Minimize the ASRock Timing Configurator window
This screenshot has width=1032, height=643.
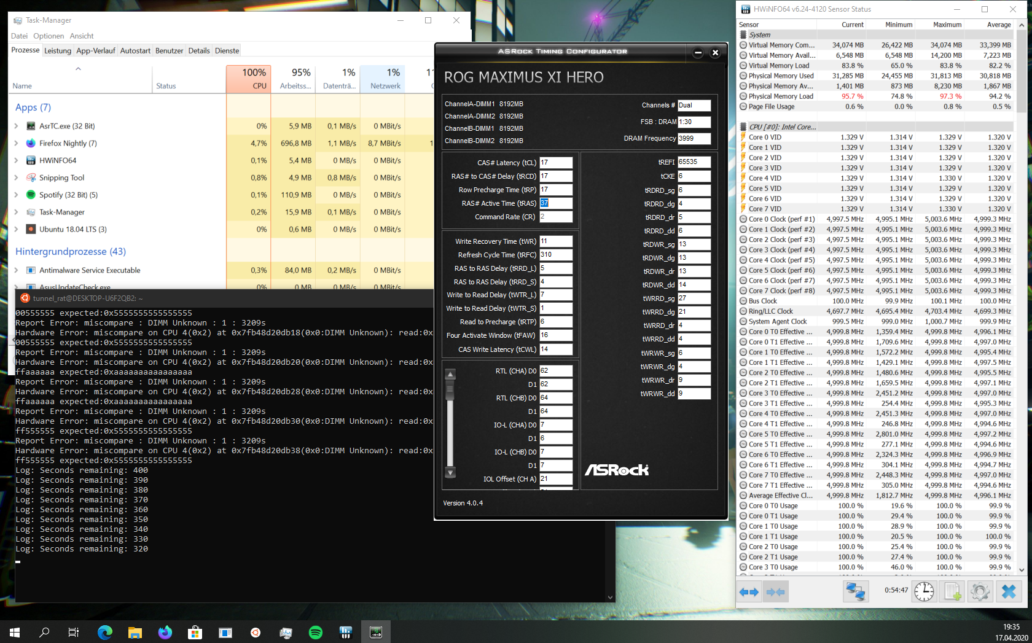tap(698, 53)
